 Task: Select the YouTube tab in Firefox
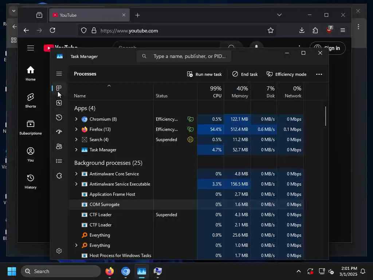(90, 15)
